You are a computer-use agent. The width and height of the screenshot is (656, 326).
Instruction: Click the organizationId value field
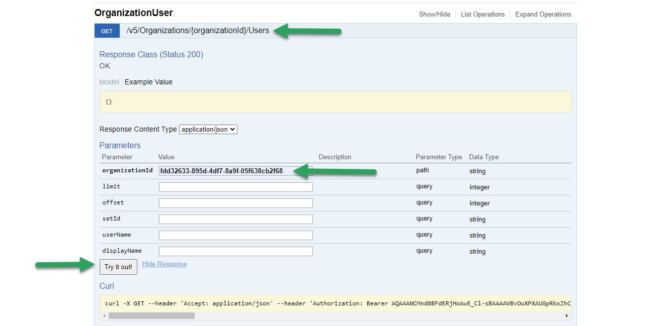tap(235, 171)
